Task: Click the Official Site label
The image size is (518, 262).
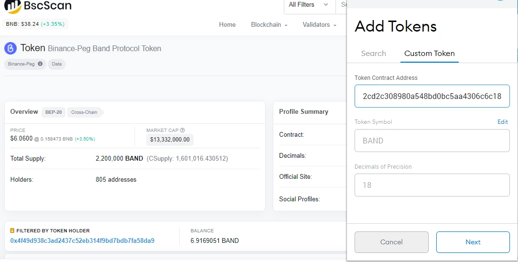Action: point(295,176)
